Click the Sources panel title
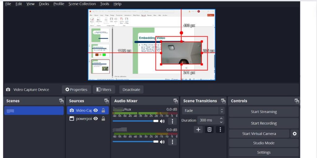The width and height of the screenshot is (317, 158). pos(76,101)
